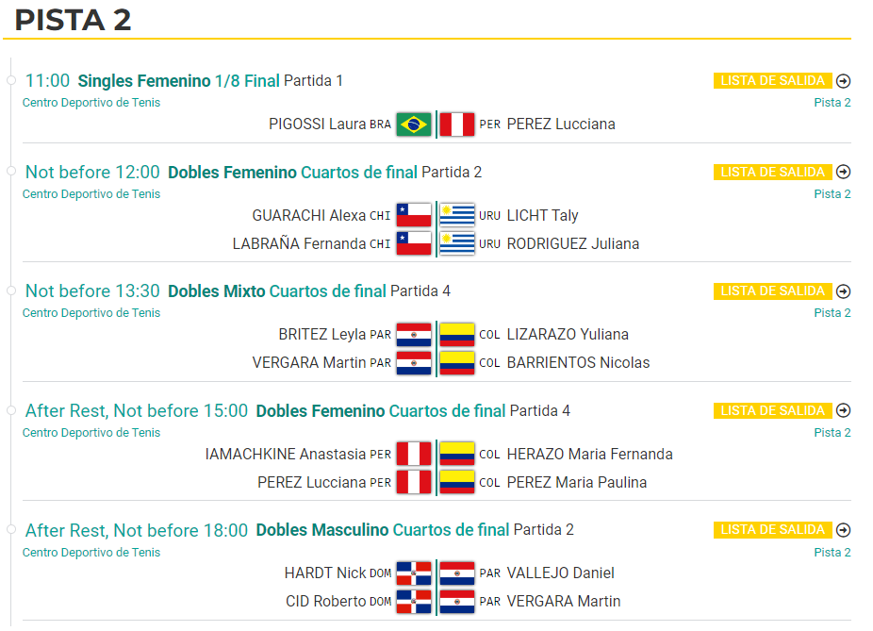Open LISTA DE SALIDA for Singles Femenino

click(x=772, y=81)
